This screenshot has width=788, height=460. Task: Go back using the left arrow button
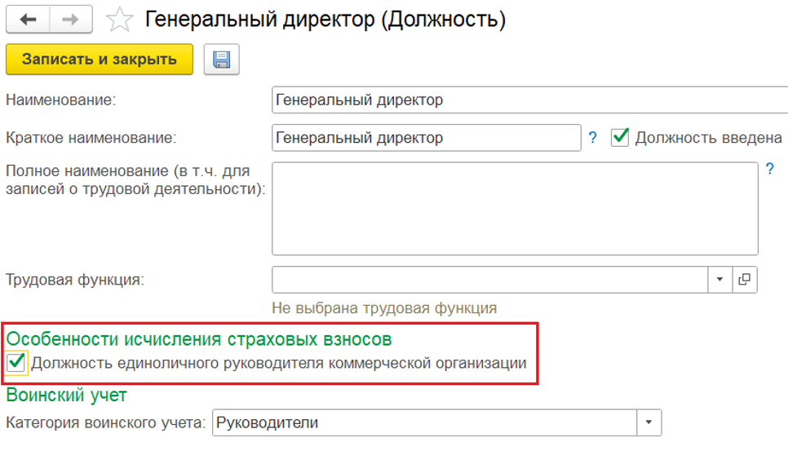[29, 19]
